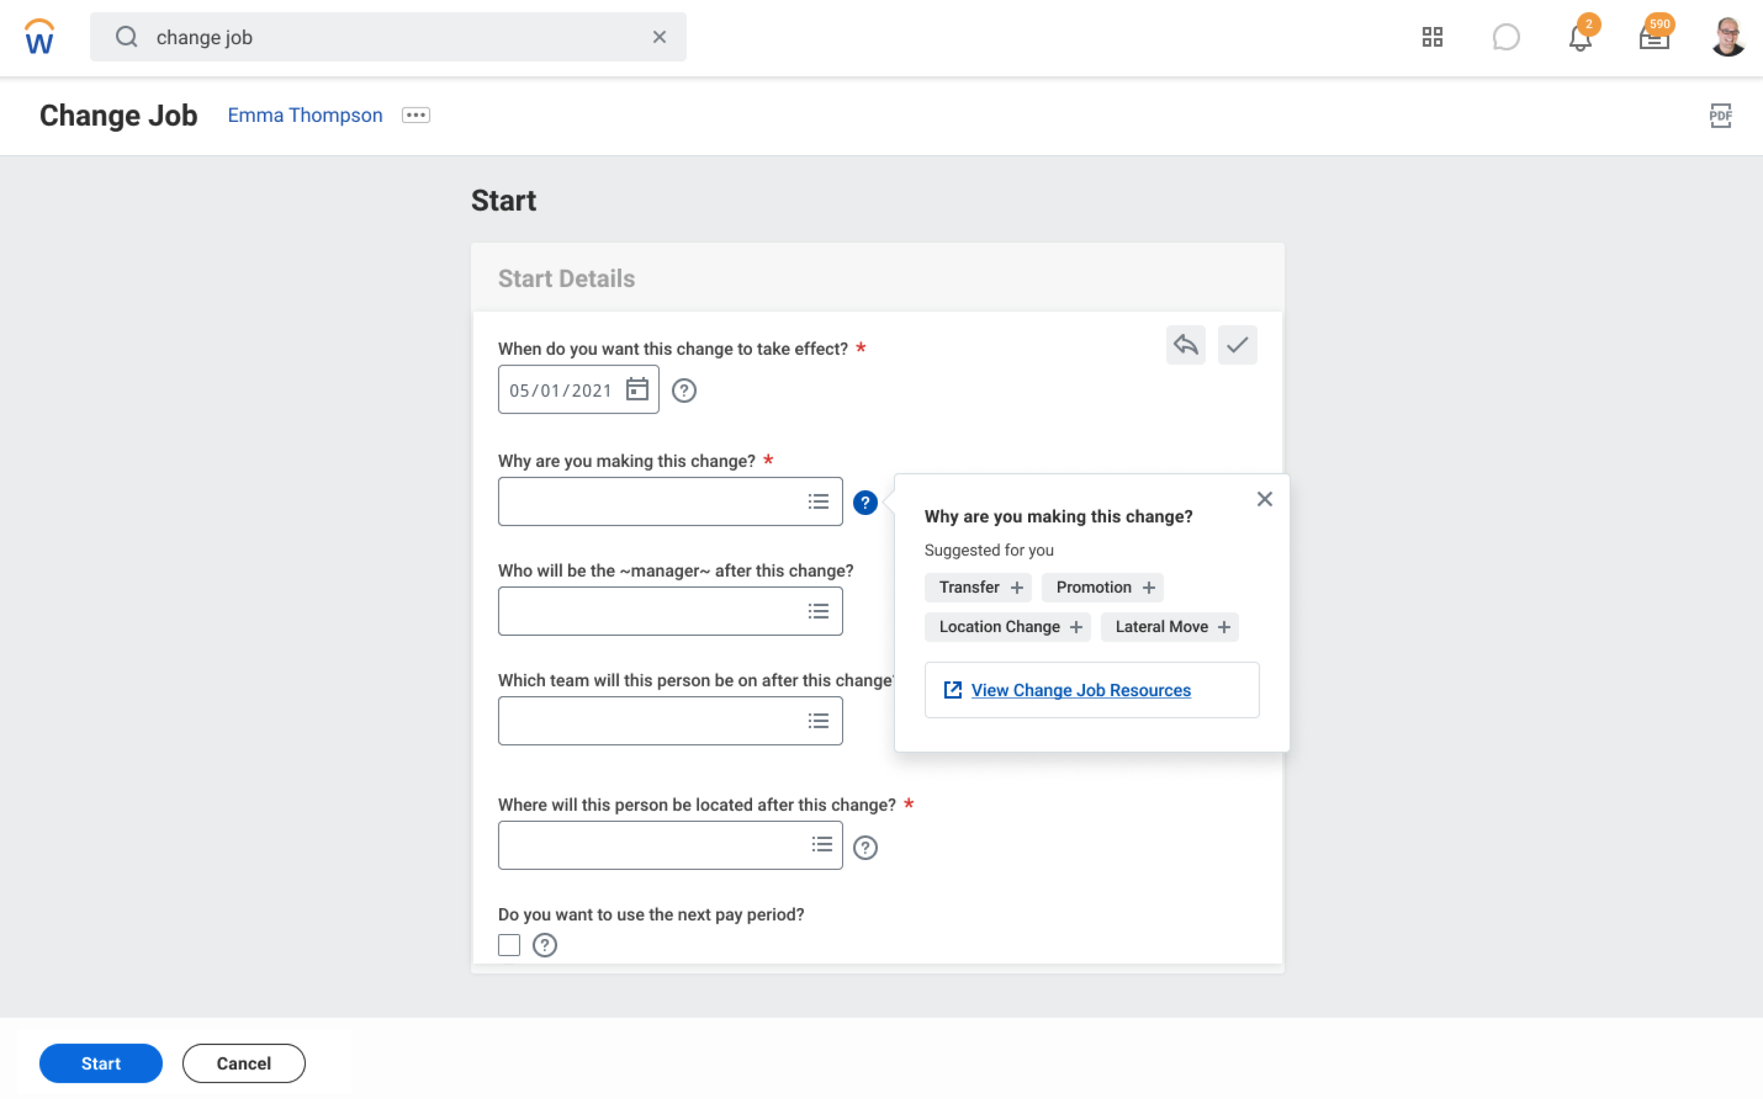Confirm Start Details with the checkmark icon
Viewport: 1763px width, 1099px height.
click(x=1238, y=345)
